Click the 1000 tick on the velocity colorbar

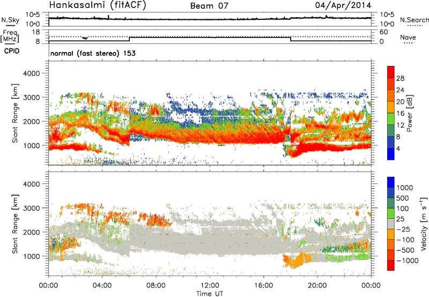click(405, 188)
